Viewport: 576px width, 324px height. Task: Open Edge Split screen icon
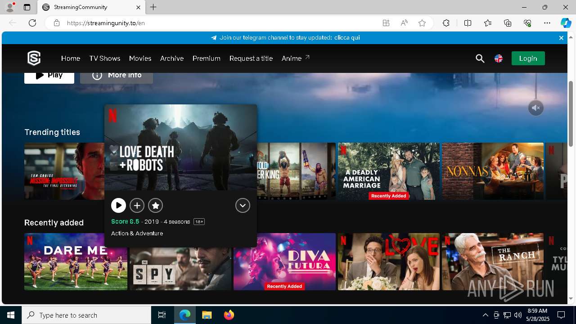pyautogui.click(x=468, y=23)
